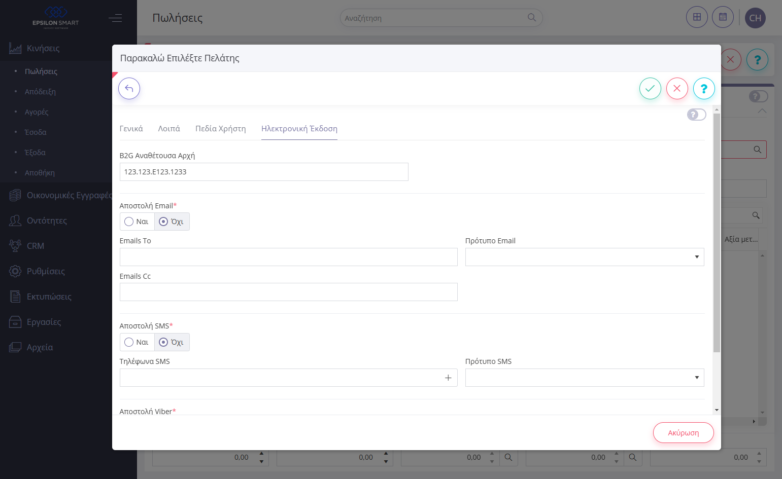The height and width of the screenshot is (479, 782).
Task: Confirm customer selection with green checkmark
Action: pos(650,89)
